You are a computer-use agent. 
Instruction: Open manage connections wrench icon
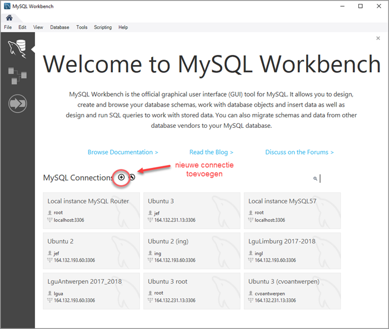pyautogui.click(x=132, y=177)
